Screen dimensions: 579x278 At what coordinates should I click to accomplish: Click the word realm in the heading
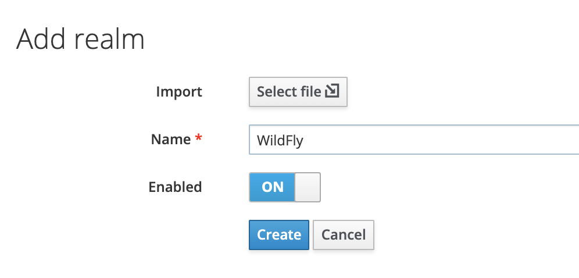point(109,39)
